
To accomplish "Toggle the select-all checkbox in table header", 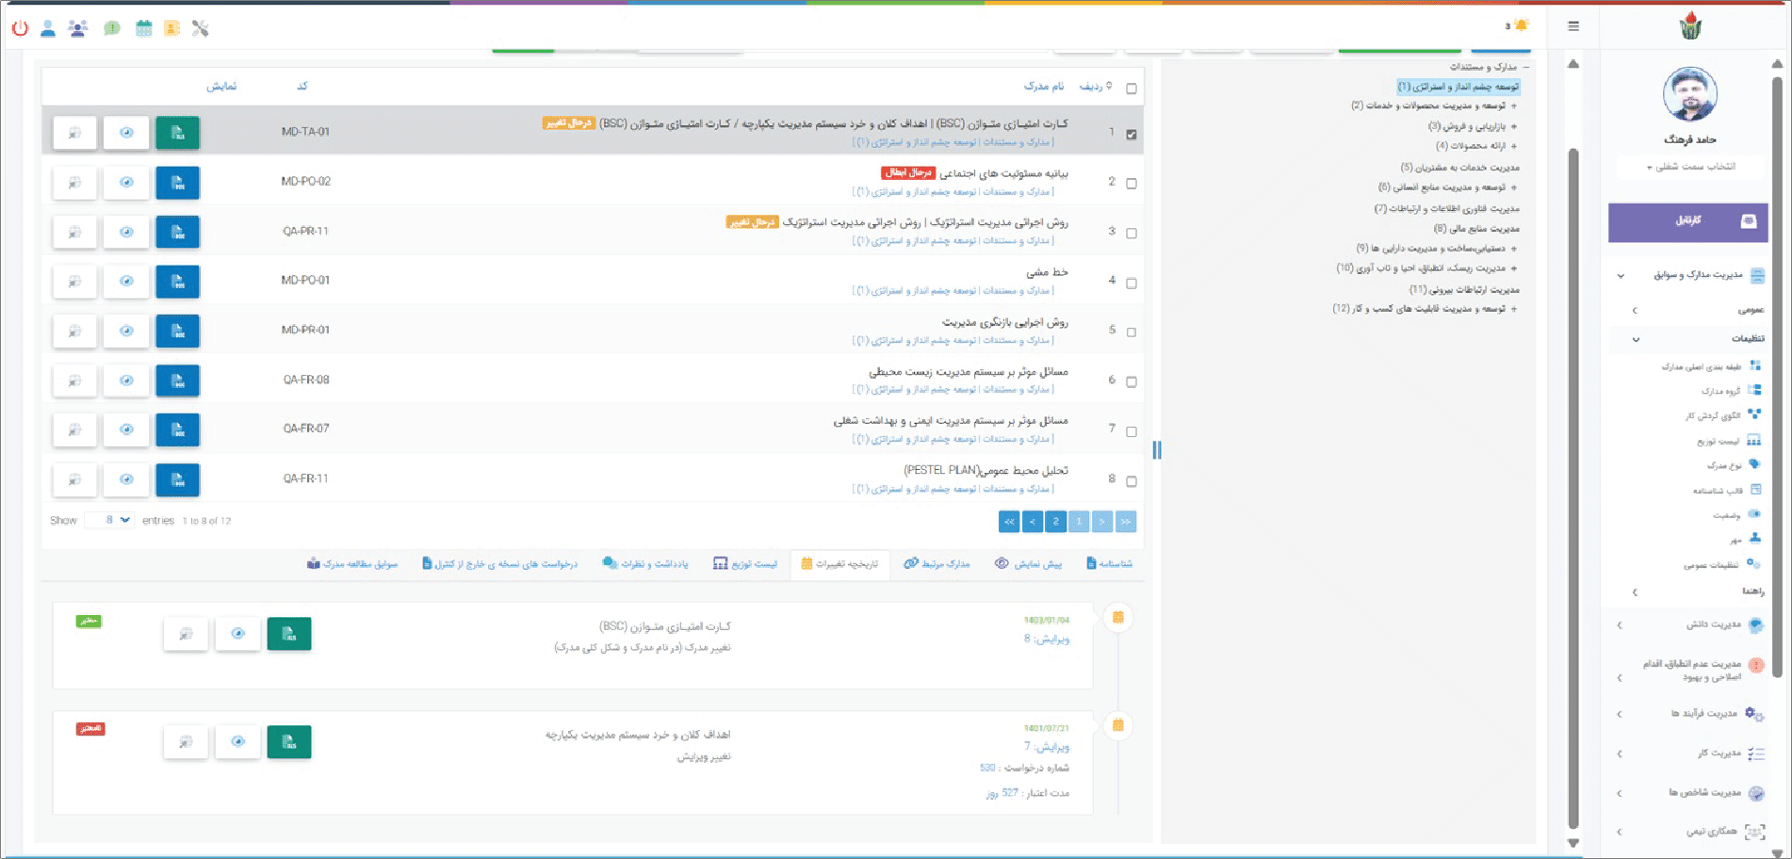I will pos(1132,89).
